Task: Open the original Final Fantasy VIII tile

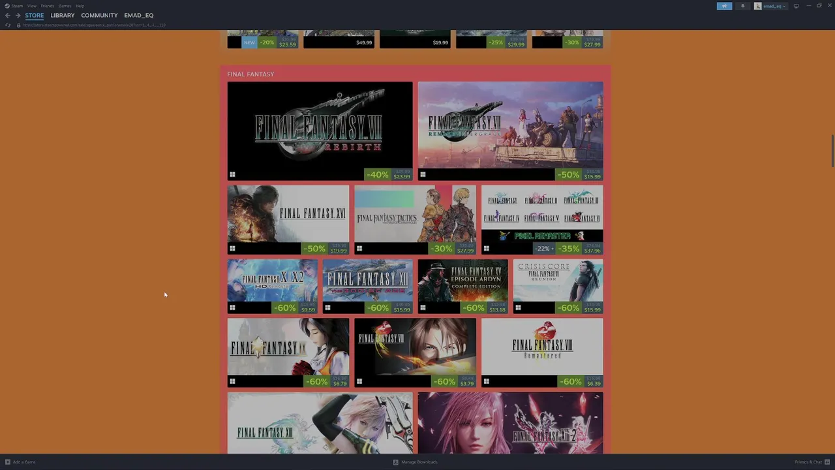Action: [x=415, y=353]
